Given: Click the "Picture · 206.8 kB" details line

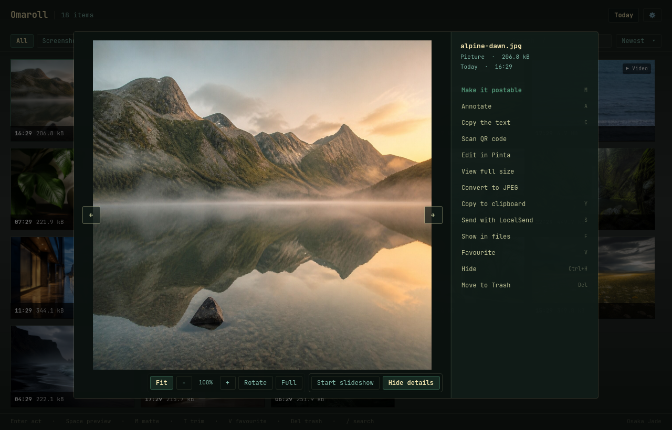Looking at the screenshot, I should pyautogui.click(x=495, y=57).
